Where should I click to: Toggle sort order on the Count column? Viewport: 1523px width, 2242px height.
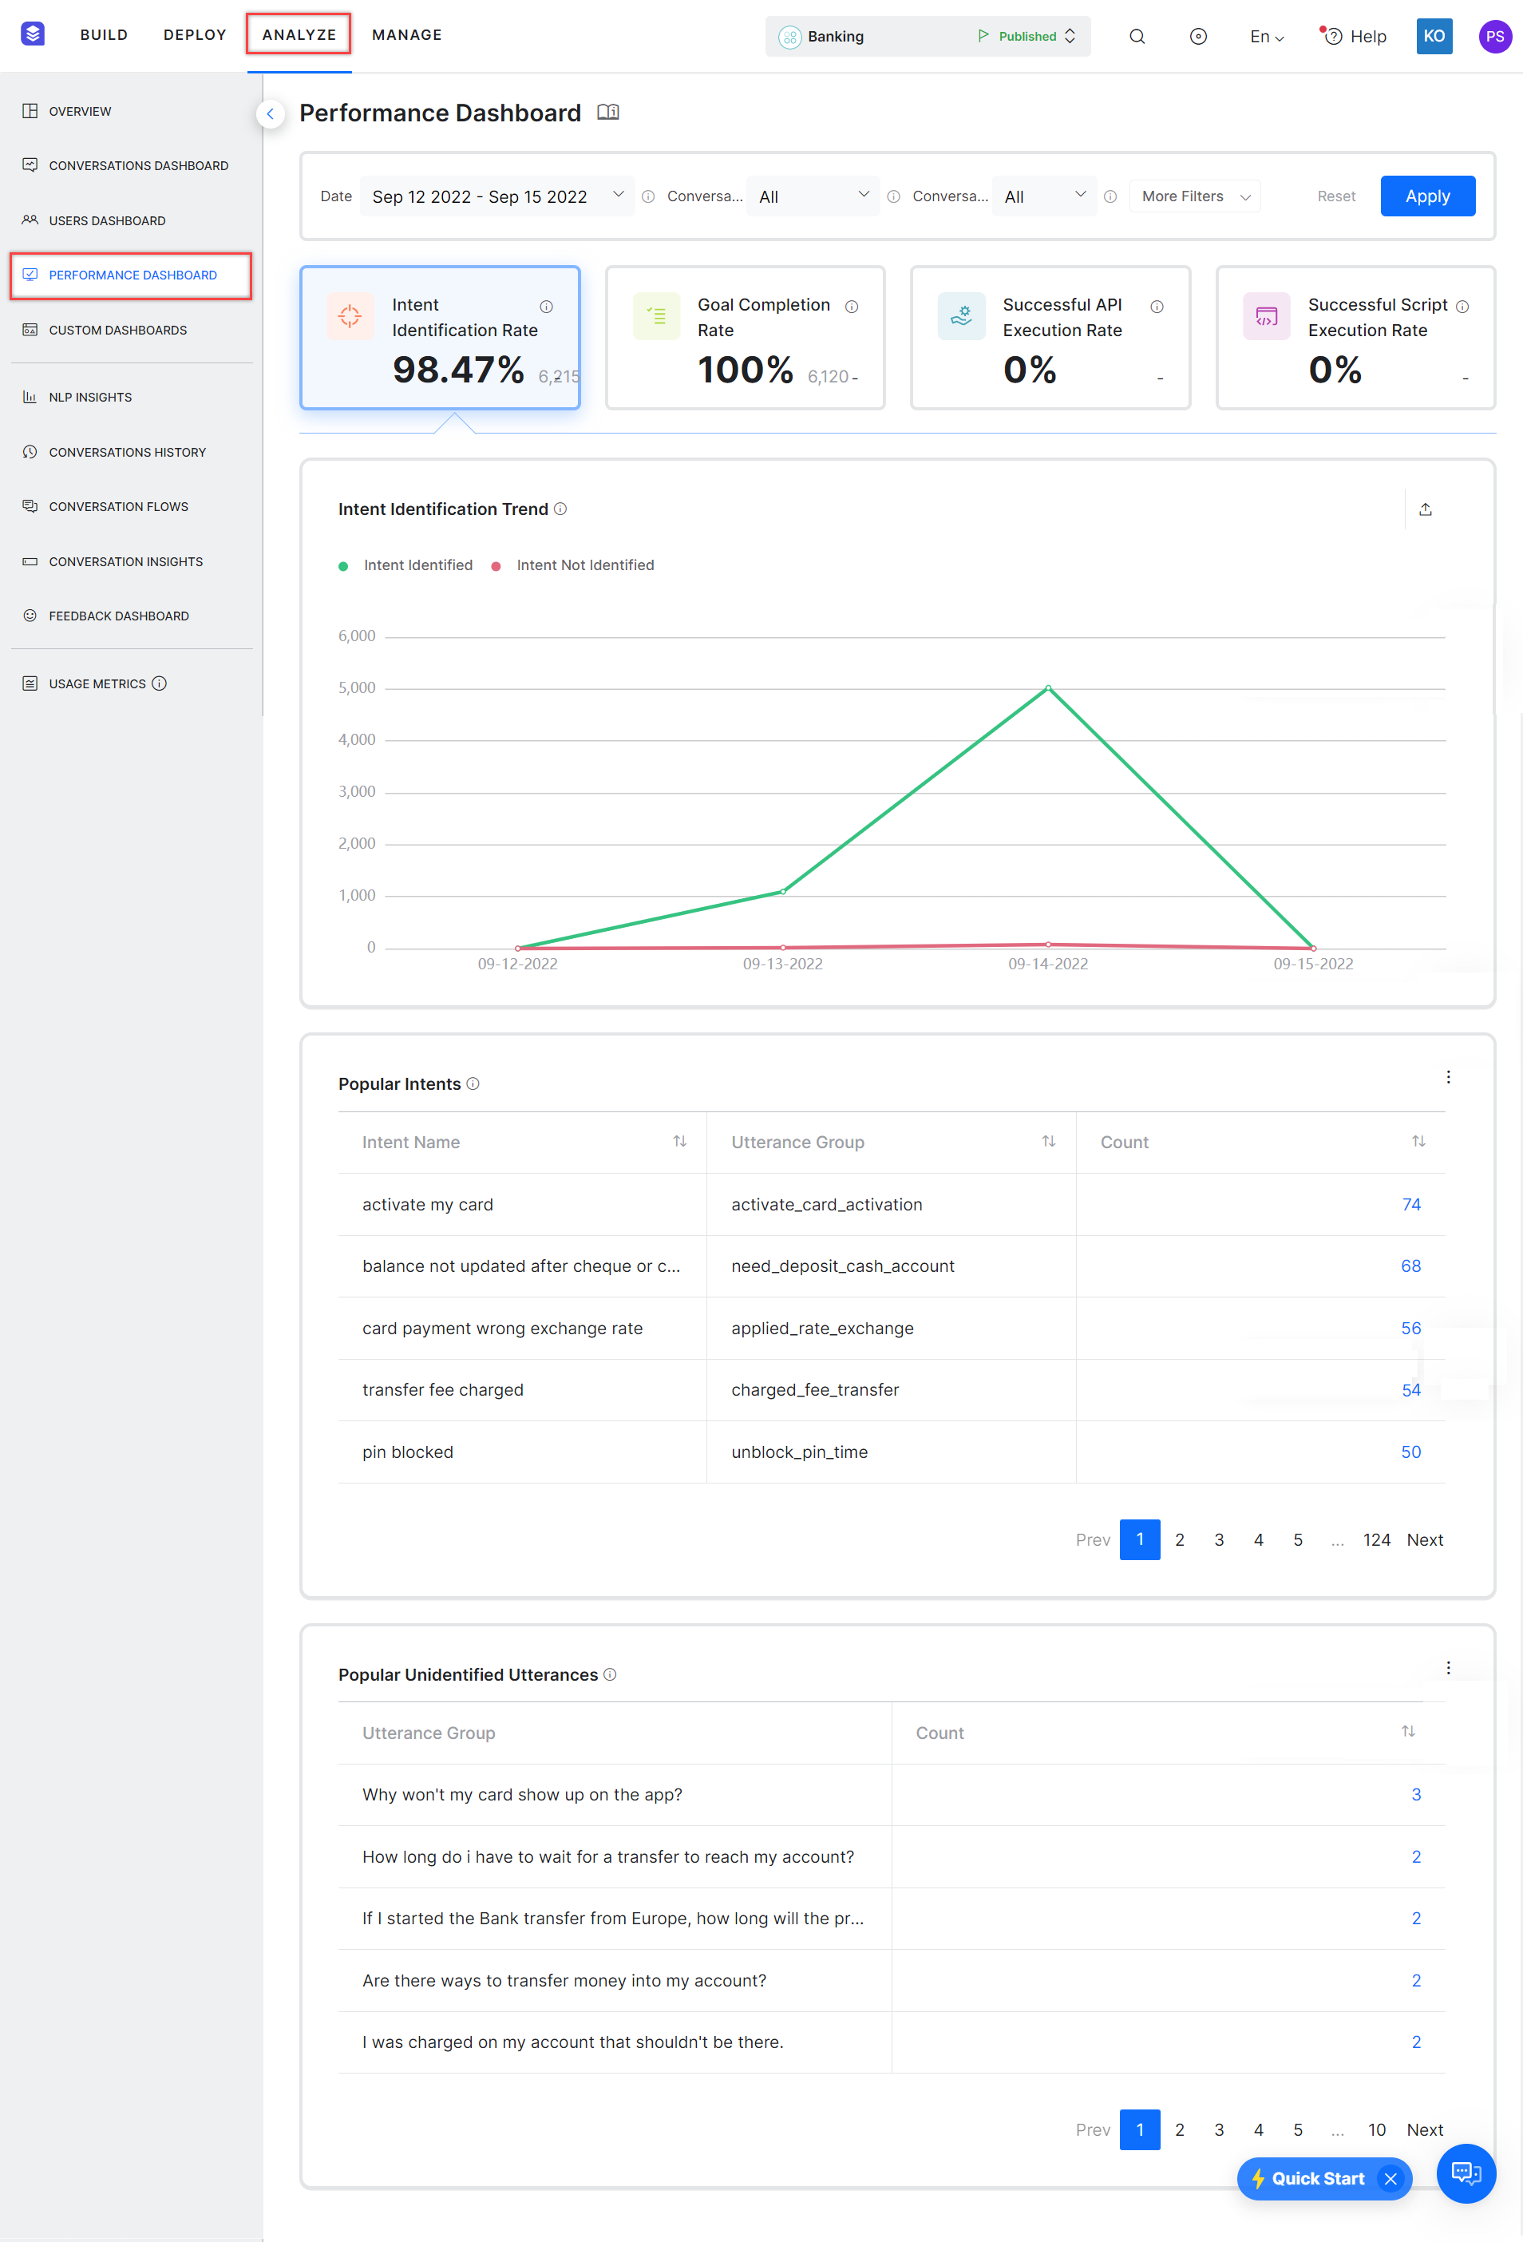pos(1418,1141)
